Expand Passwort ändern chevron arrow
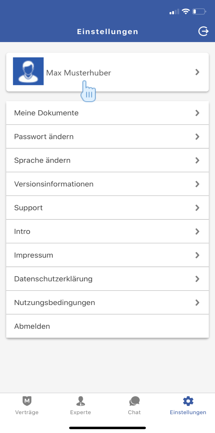215x433 pixels. click(197, 137)
